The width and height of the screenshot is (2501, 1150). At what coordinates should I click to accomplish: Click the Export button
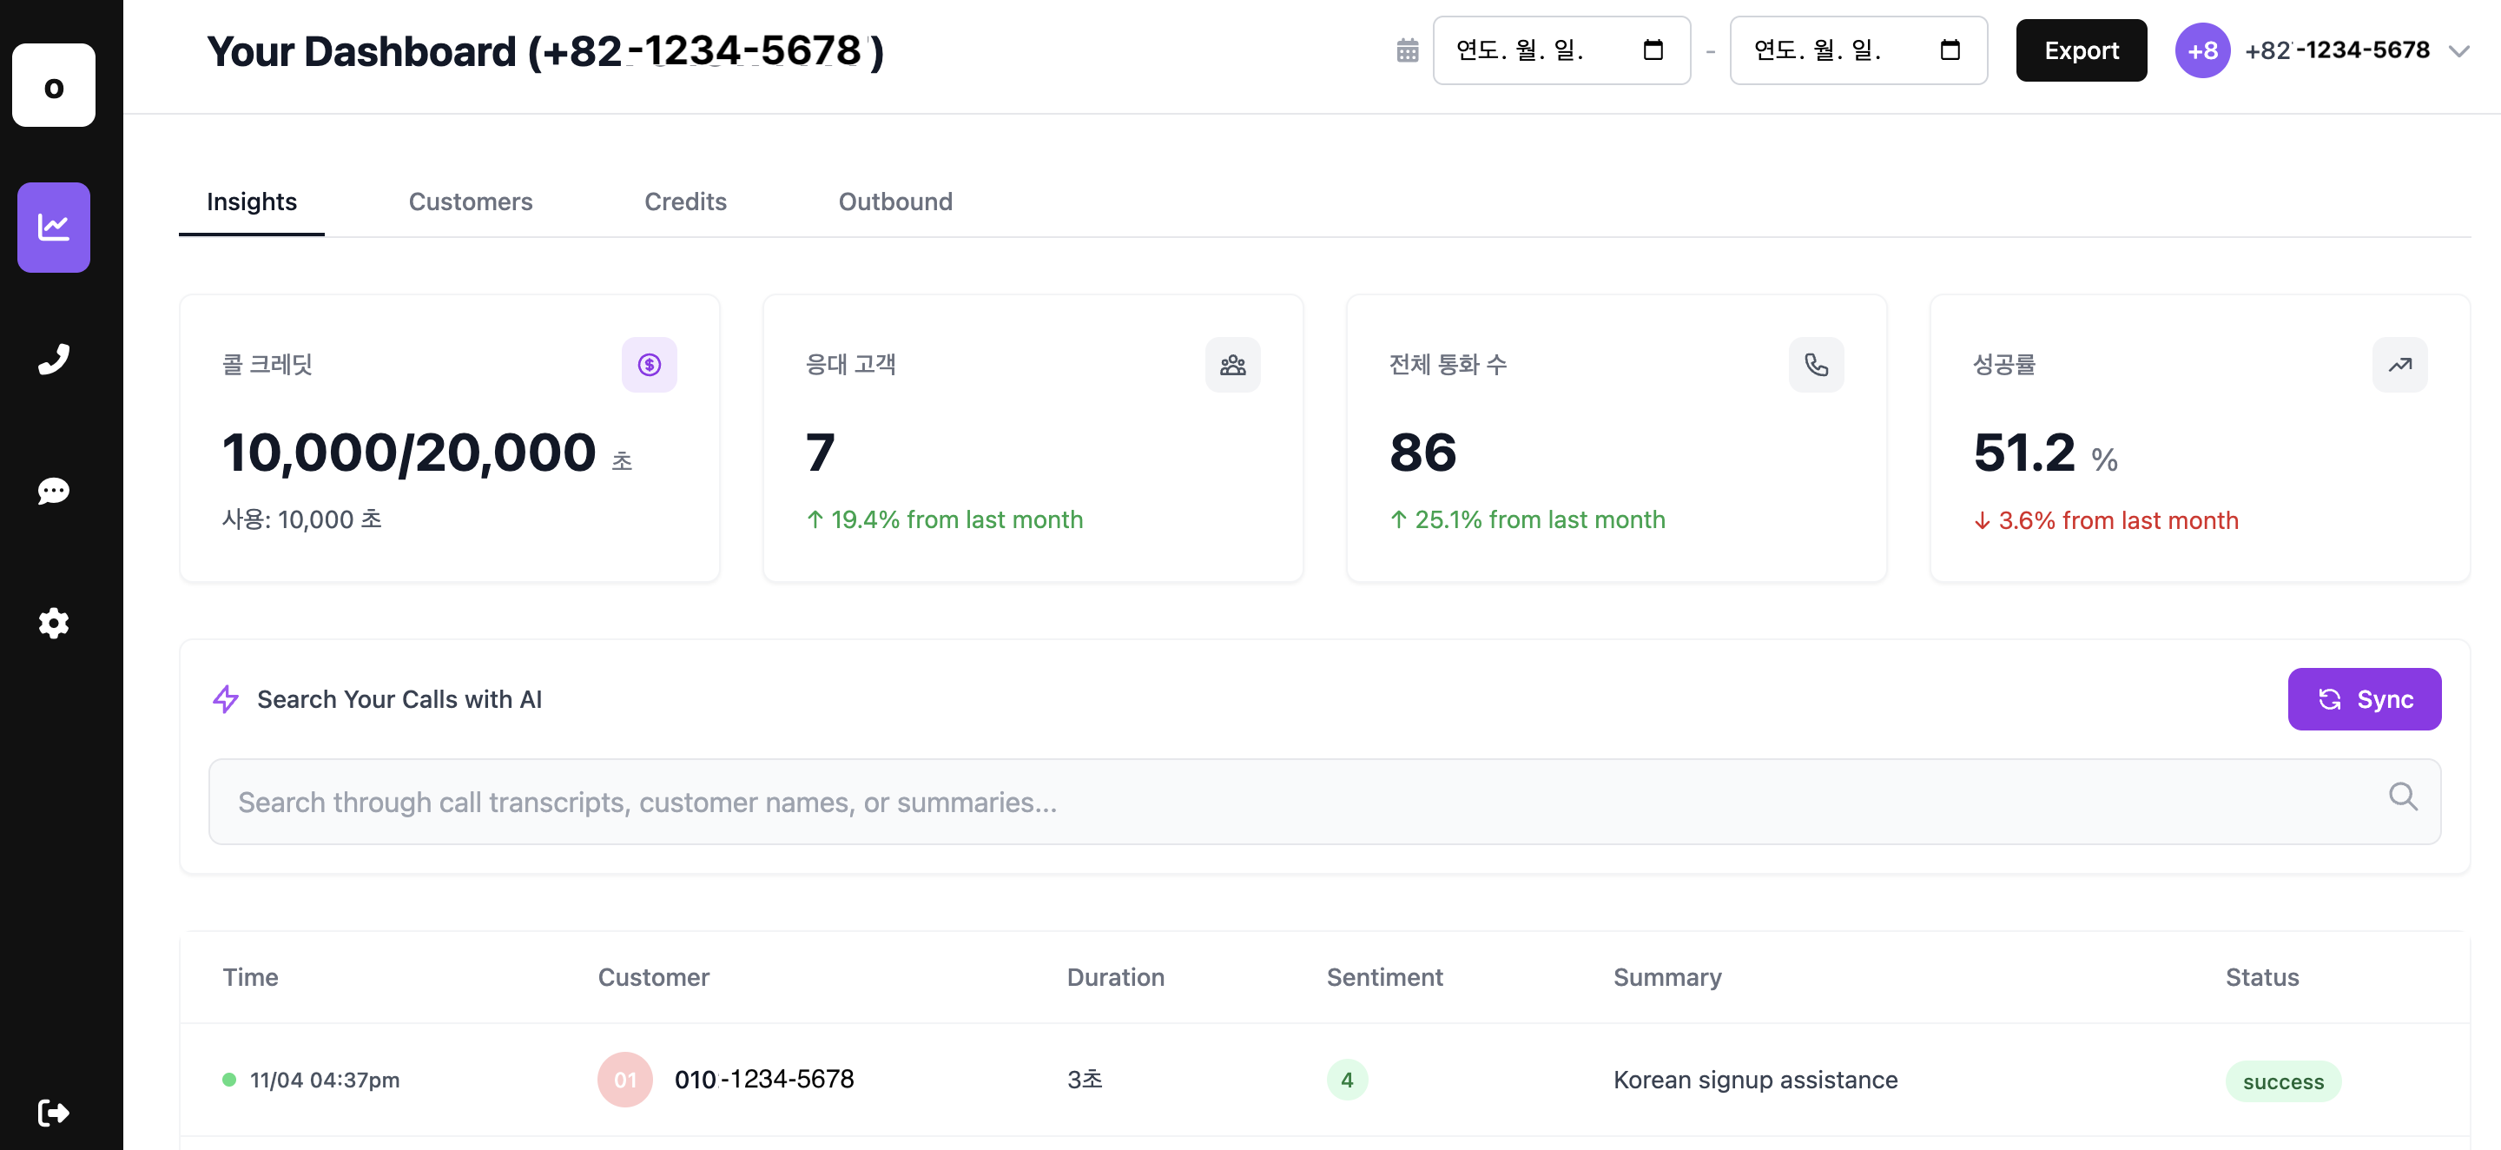point(2081,50)
